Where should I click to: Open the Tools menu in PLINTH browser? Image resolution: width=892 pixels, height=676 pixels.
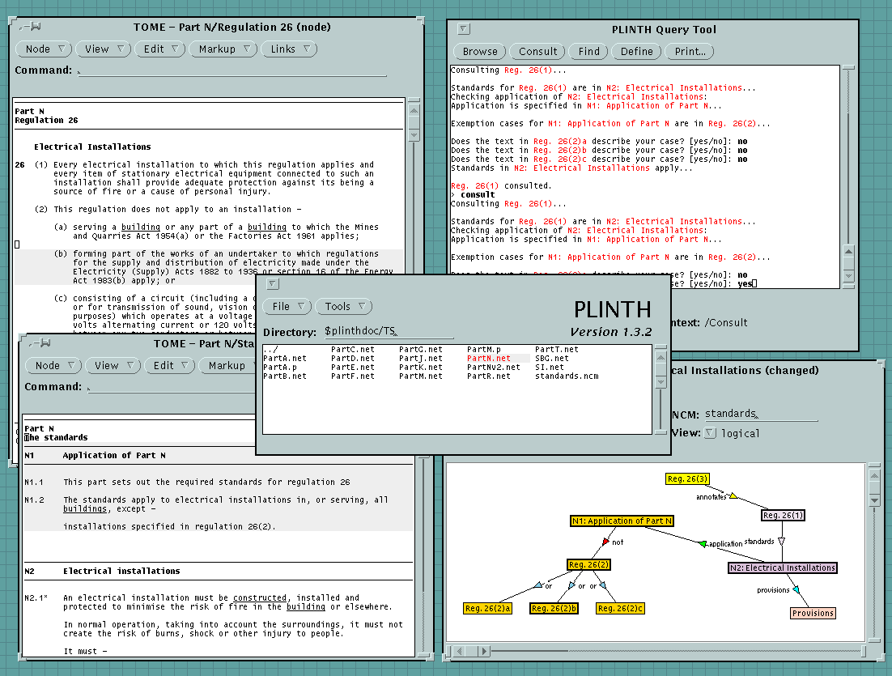(x=343, y=306)
